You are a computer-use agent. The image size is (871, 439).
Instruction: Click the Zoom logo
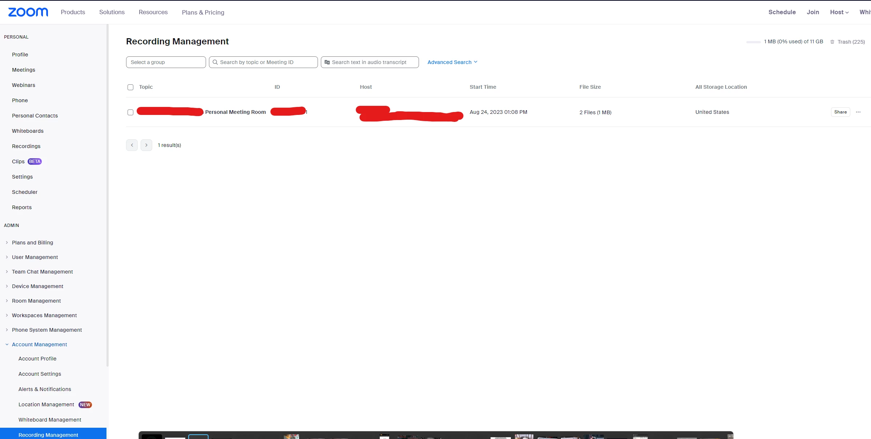[x=28, y=12]
